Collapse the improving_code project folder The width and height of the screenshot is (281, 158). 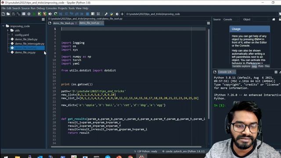(3, 26)
